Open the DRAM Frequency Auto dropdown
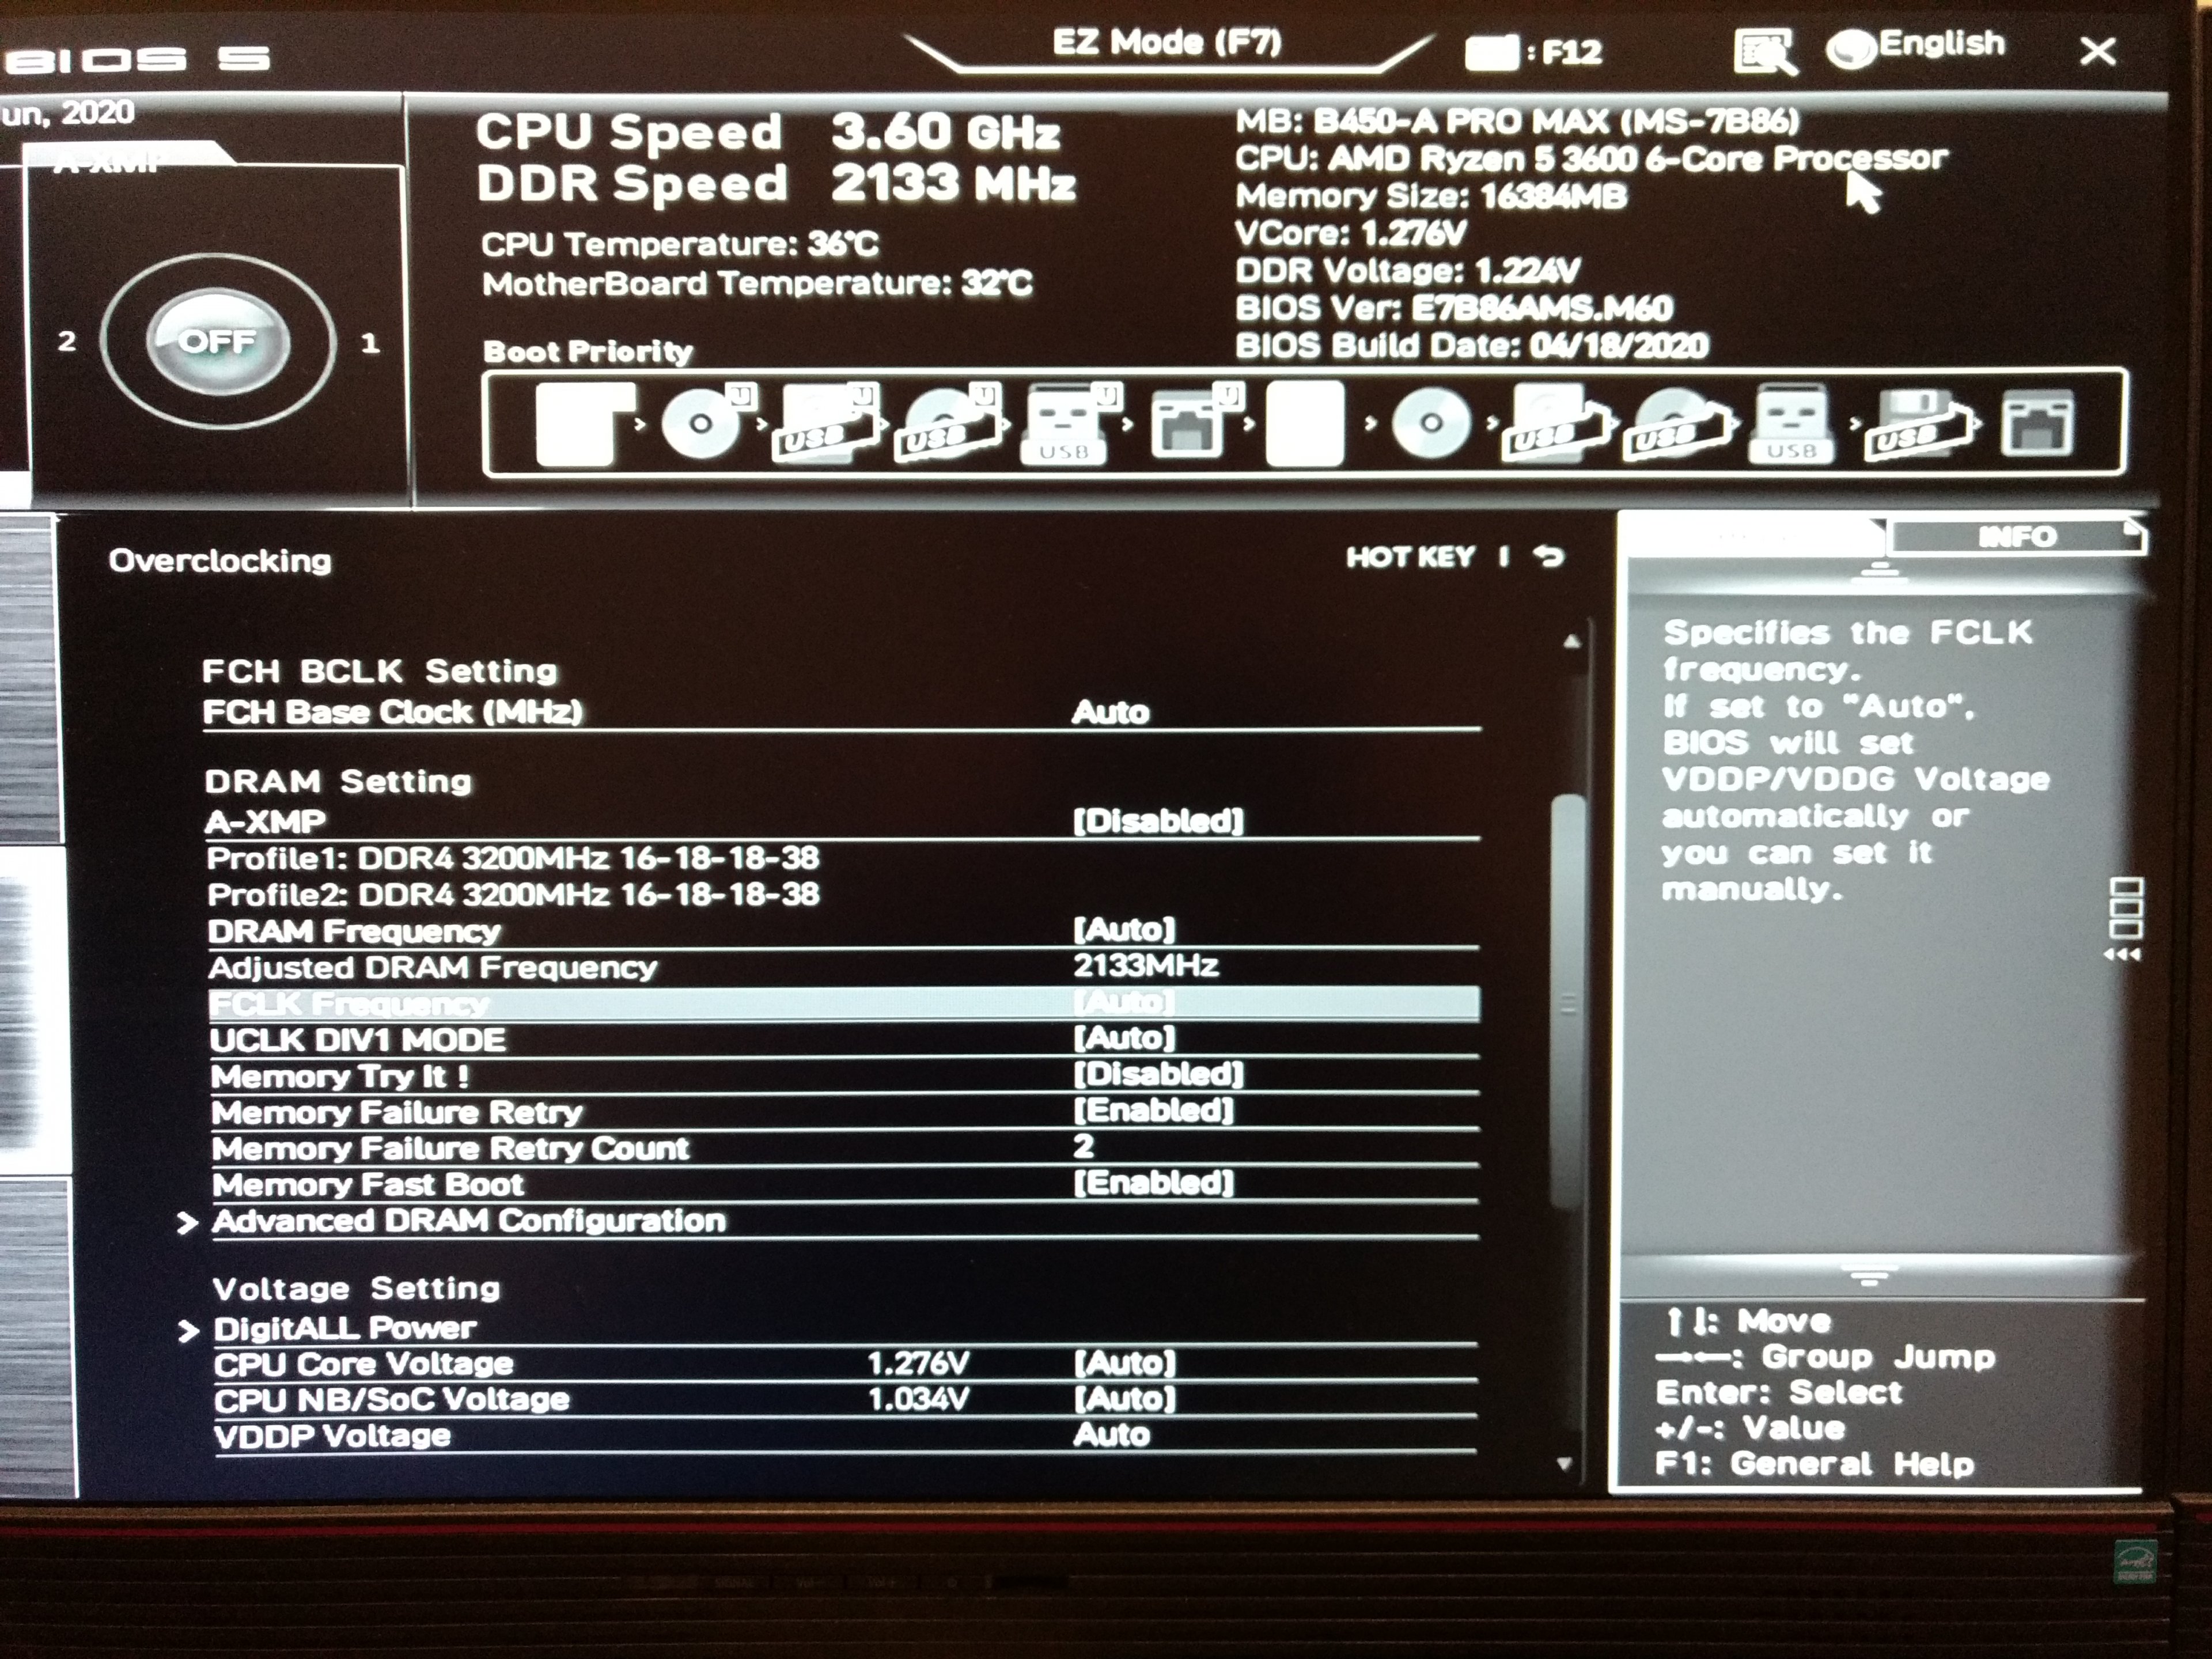The image size is (2212, 1659). point(1124,930)
